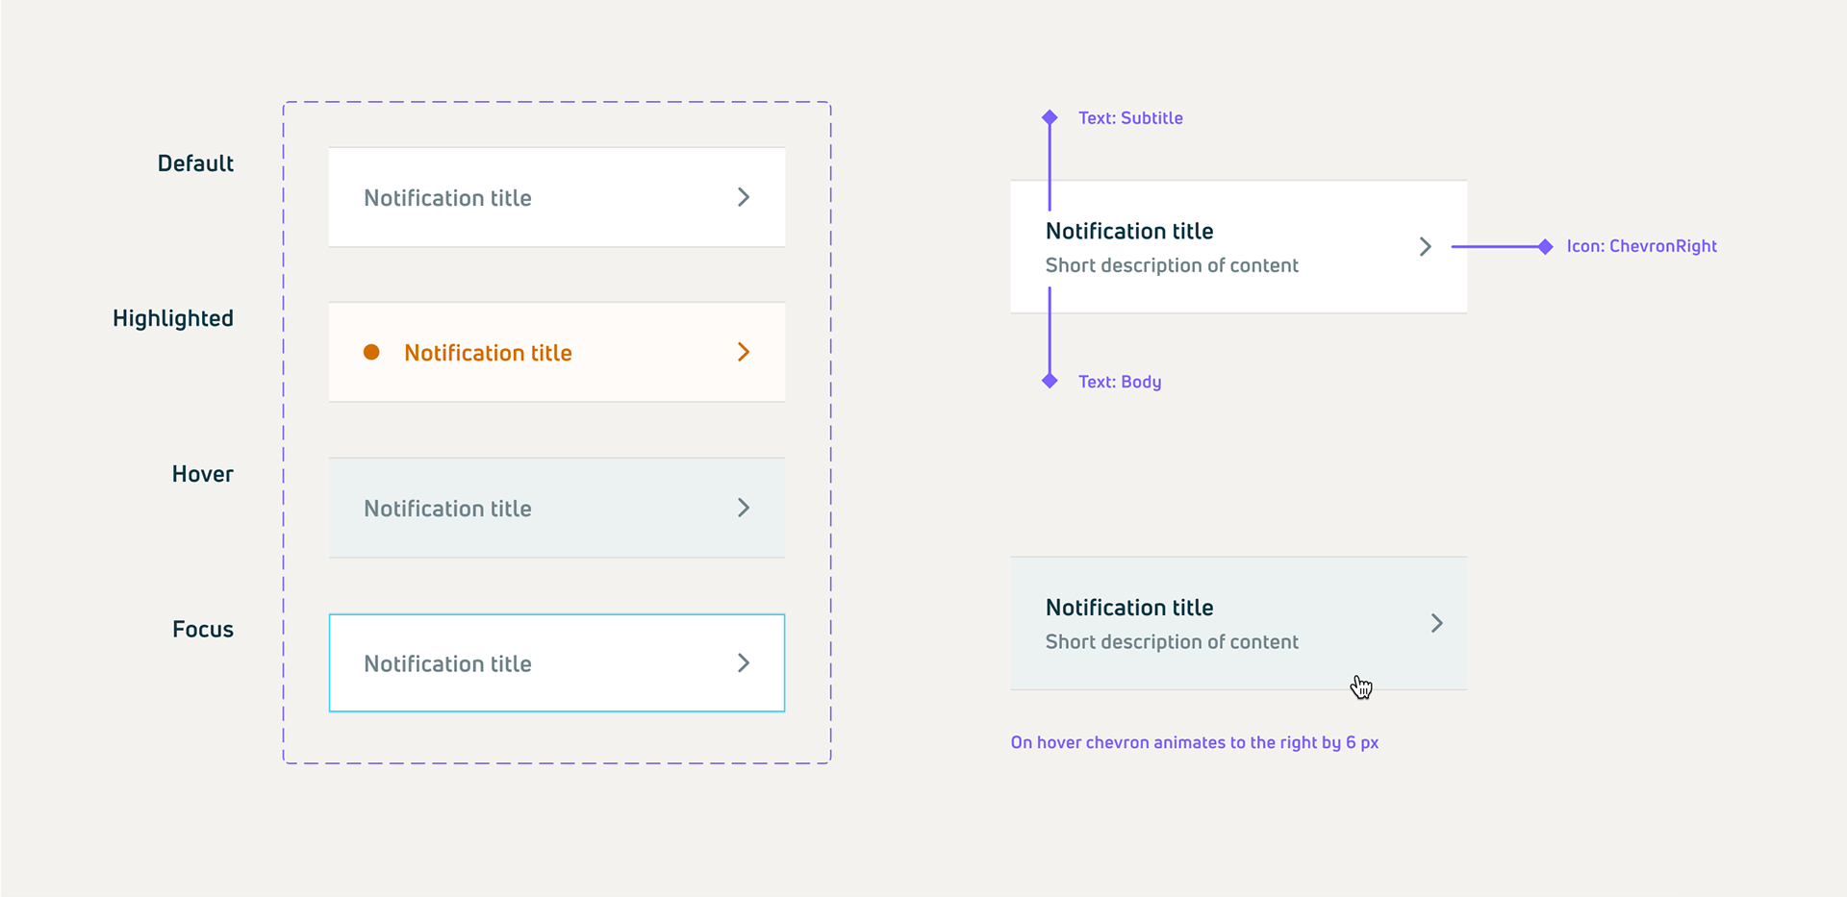Click the Text: Subtitle annotation label

(x=1130, y=117)
